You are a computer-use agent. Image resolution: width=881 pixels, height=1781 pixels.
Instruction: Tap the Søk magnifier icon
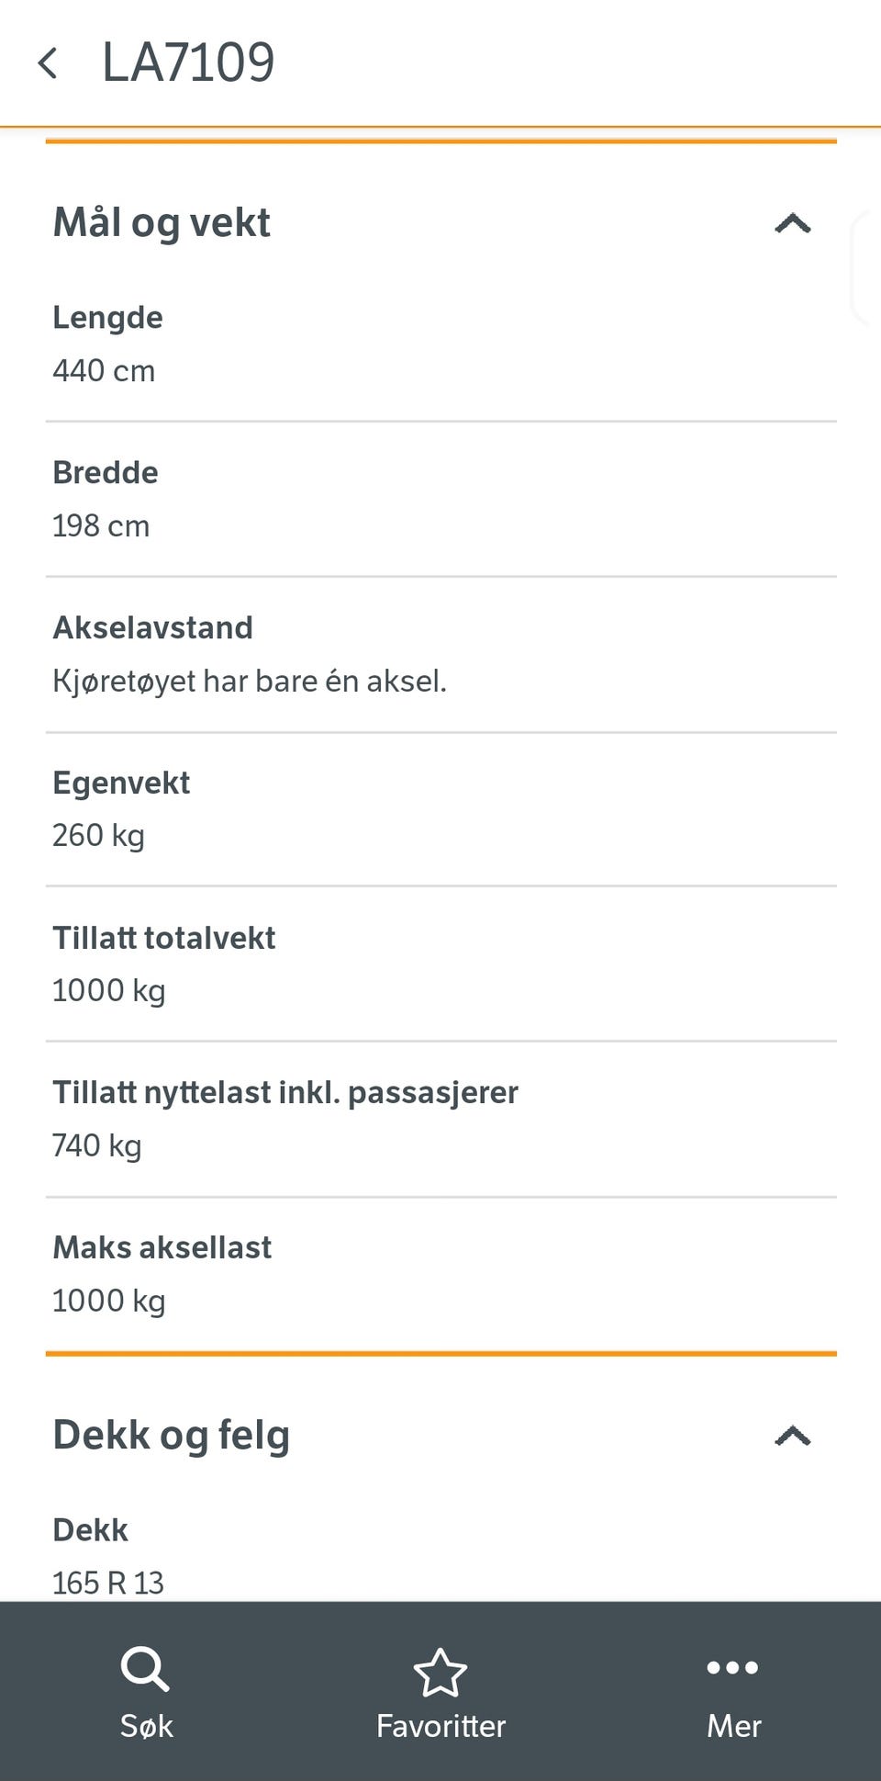pyautogui.click(x=145, y=1668)
